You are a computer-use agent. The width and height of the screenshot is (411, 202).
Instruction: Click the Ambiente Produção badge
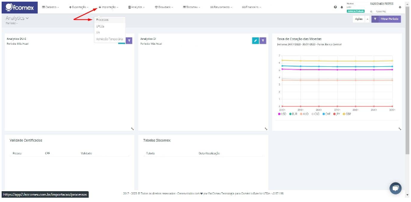(x=355, y=11)
